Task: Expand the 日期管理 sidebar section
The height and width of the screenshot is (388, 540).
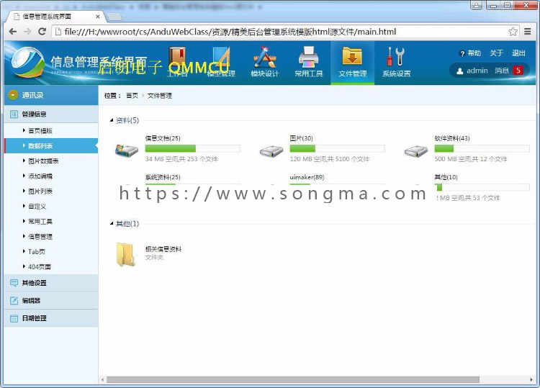Action: click(51, 318)
